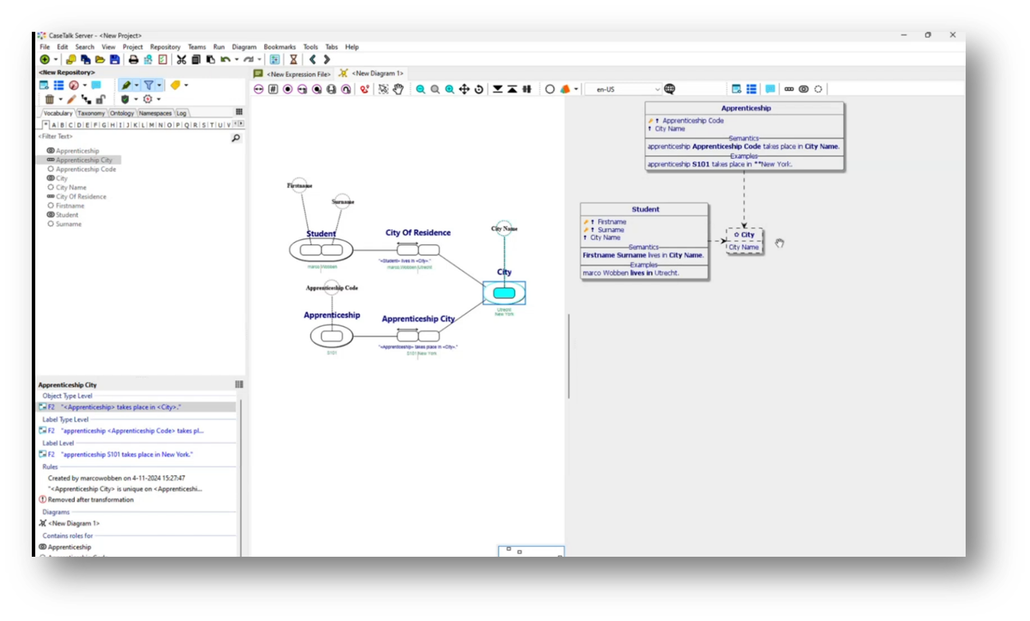1030x621 pixels.
Task: Filter vocabulary by letter S
Action: click(204, 125)
